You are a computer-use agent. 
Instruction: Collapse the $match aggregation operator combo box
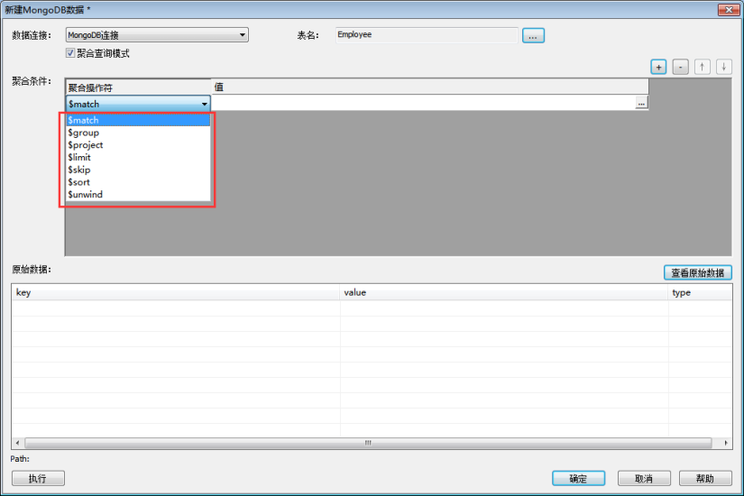pyautogui.click(x=204, y=104)
